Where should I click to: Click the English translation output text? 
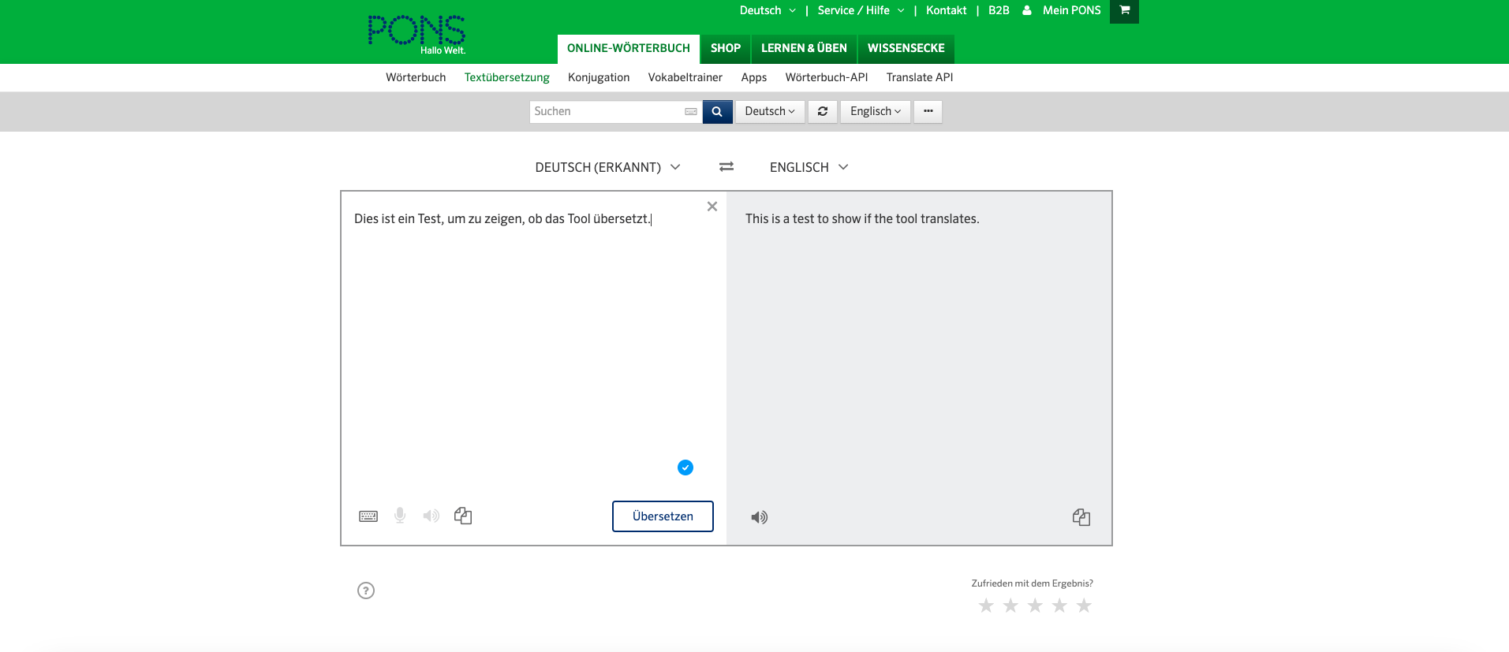pyautogui.click(x=862, y=219)
